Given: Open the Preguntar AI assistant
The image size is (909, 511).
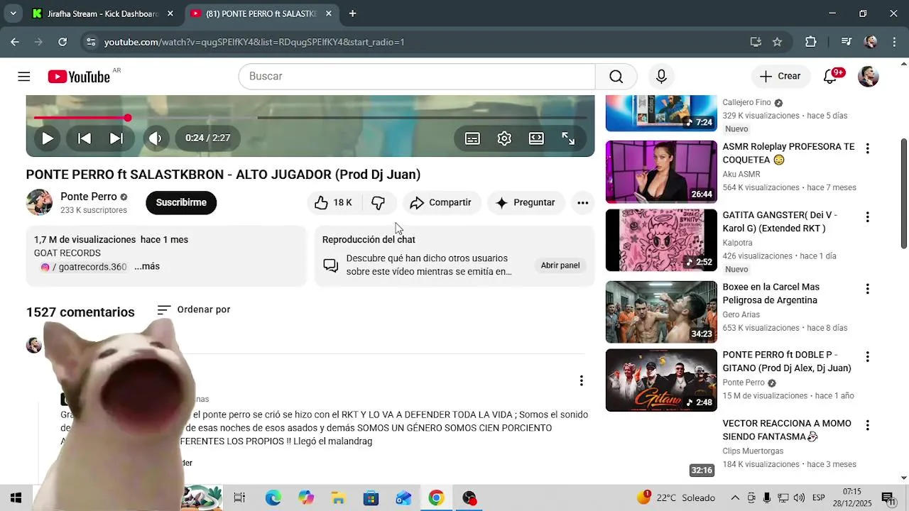Looking at the screenshot, I should (x=526, y=203).
